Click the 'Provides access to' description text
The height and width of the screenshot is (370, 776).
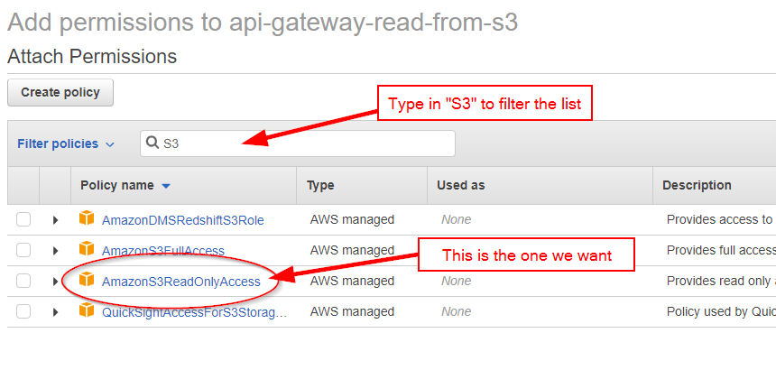(x=721, y=219)
